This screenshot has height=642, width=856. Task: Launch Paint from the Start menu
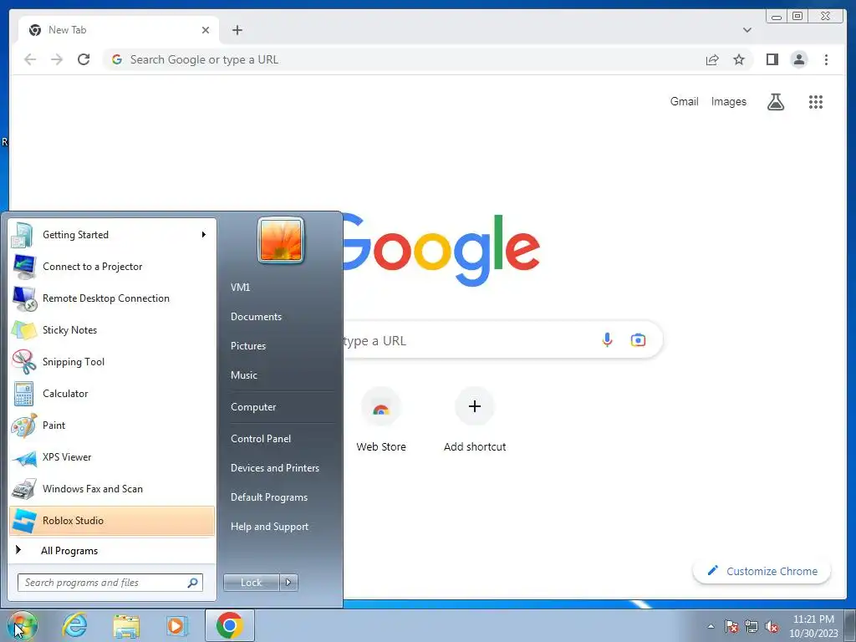click(x=112, y=425)
